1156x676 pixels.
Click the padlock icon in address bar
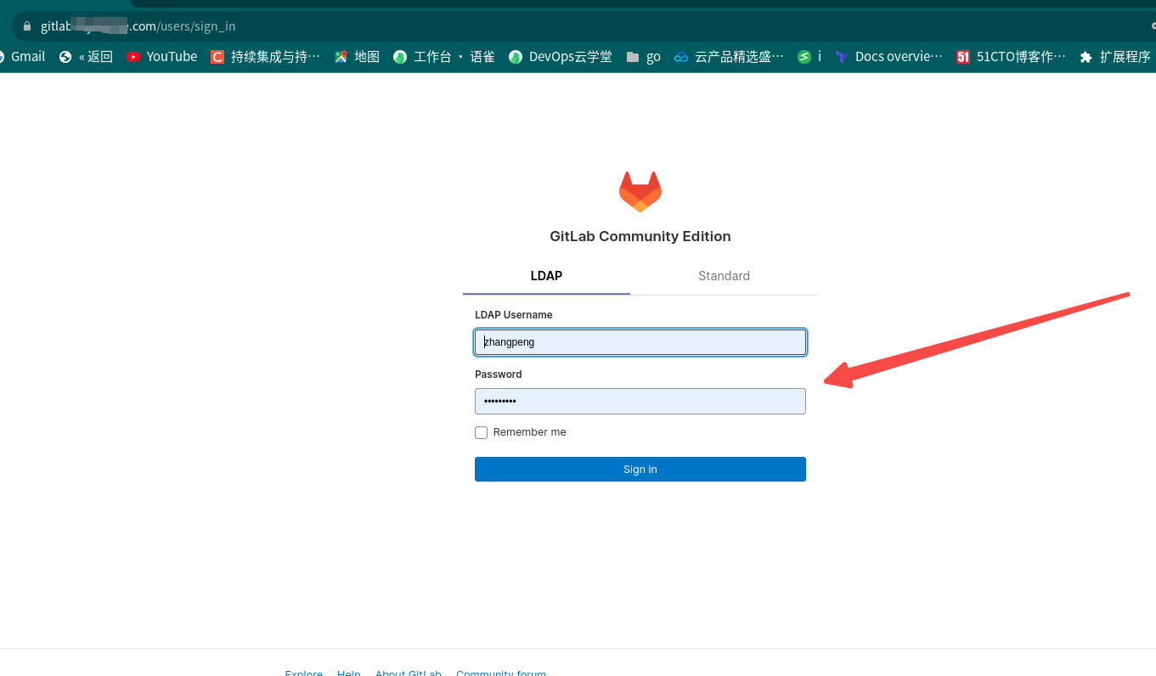(29, 25)
